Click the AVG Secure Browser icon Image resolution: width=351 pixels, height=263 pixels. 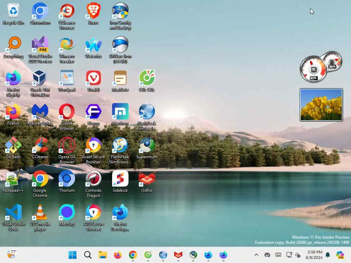point(93,217)
